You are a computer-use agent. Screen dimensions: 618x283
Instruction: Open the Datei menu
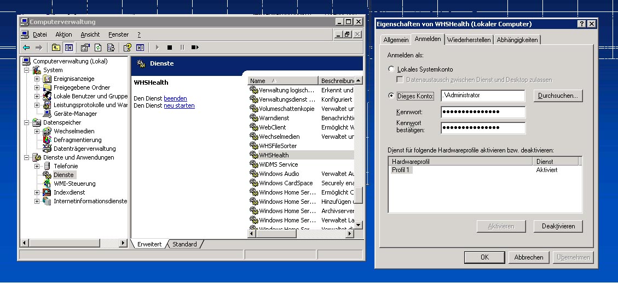40,34
